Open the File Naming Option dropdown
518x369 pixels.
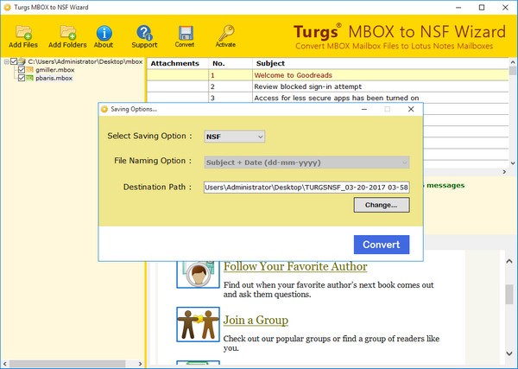(306, 162)
